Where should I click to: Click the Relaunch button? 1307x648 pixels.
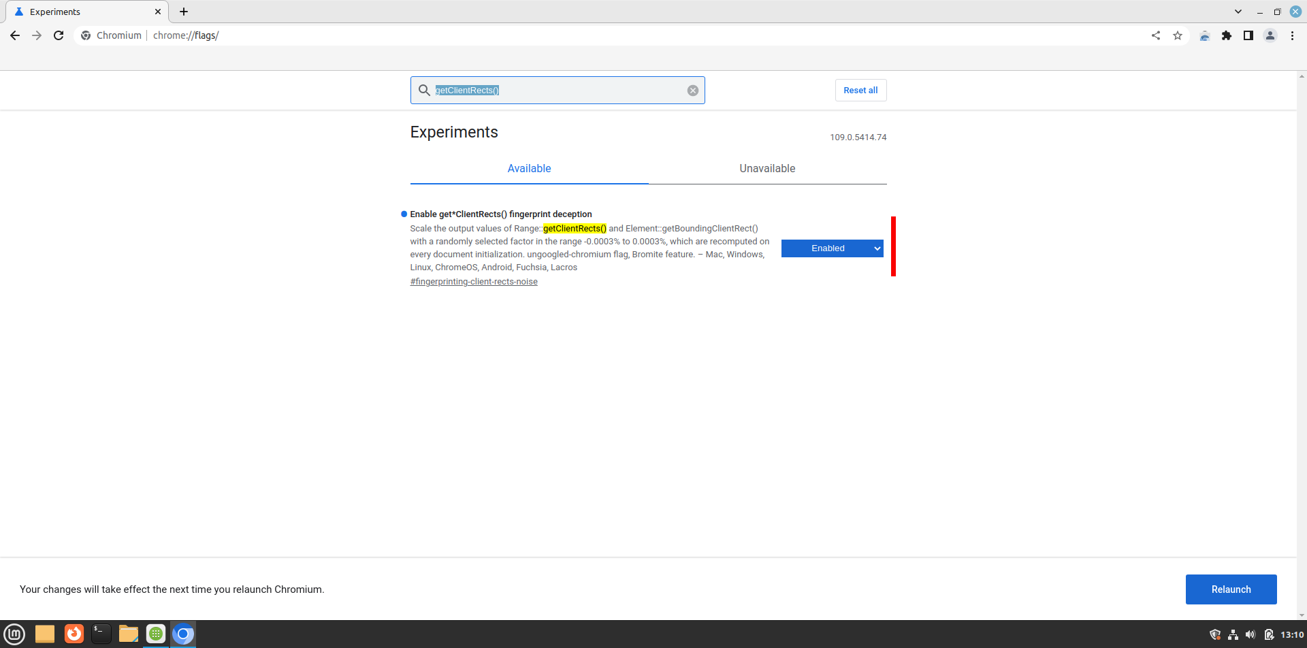point(1231,589)
